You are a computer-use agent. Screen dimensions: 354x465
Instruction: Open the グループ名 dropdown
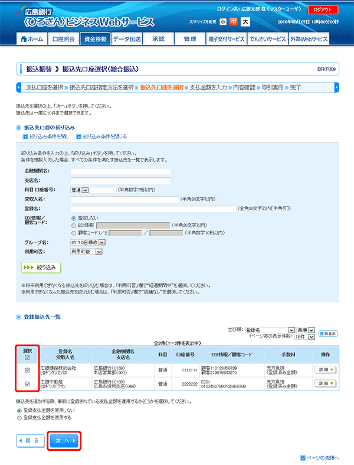88,242
